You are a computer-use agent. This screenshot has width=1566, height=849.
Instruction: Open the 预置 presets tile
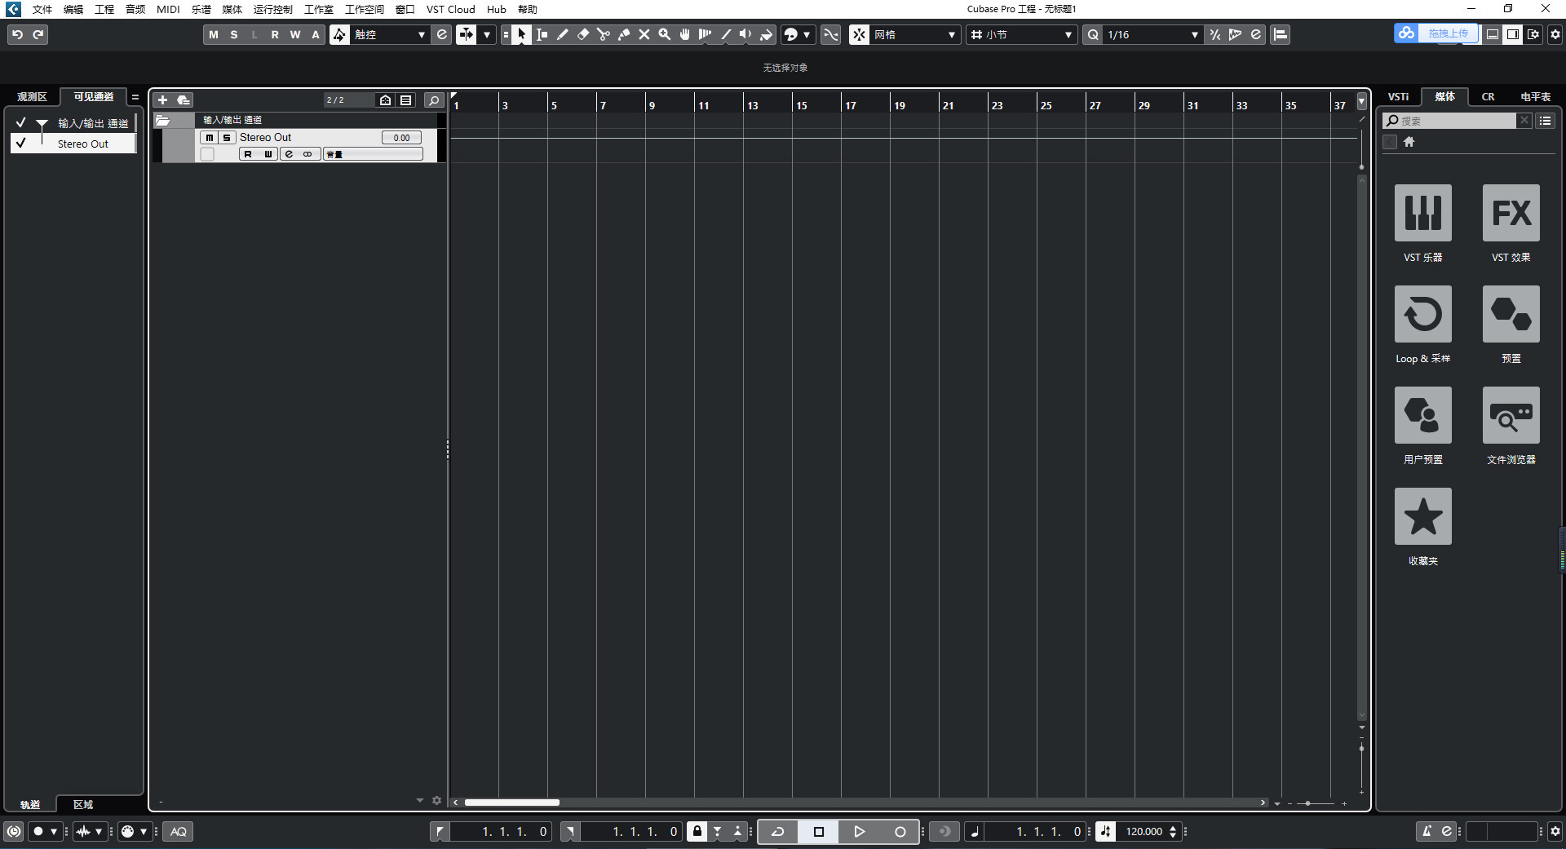pyautogui.click(x=1511, y=314)
